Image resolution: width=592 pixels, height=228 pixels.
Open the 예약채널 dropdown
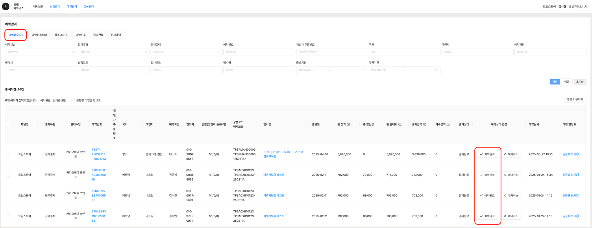point(41,52)
